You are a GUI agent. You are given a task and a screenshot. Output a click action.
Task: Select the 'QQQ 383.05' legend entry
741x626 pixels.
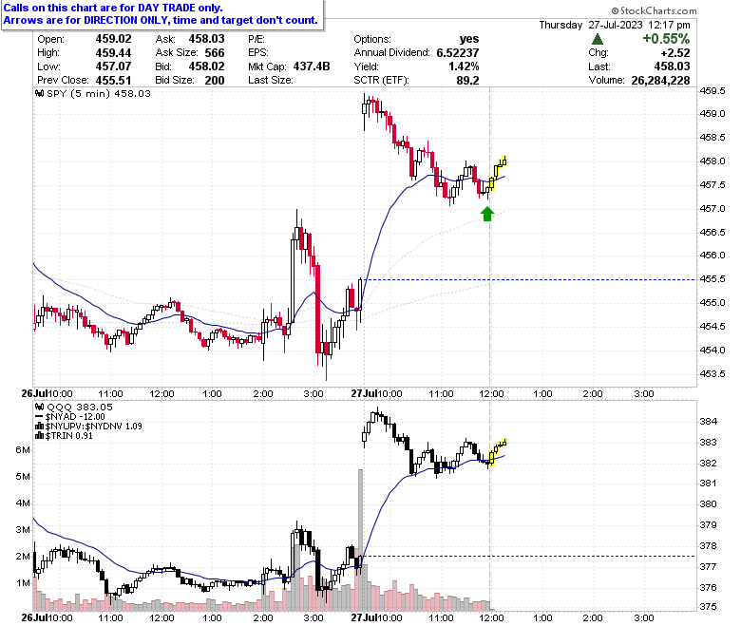pos(80,407)
